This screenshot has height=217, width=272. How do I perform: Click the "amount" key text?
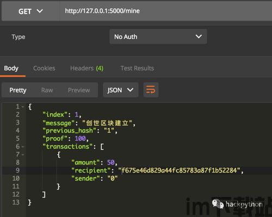tap(85, 163)
